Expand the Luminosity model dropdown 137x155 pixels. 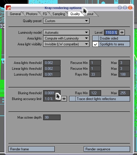[66, 33]
